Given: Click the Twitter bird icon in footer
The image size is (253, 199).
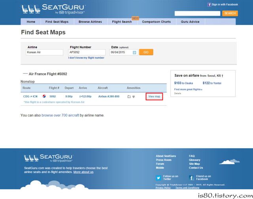Looking at the screenshot, I should coord(159,178).
